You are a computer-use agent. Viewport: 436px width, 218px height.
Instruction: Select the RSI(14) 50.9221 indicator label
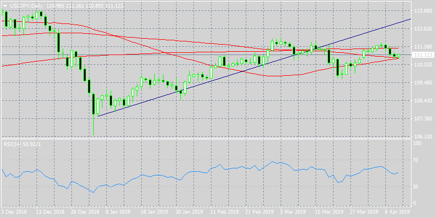tap(22, 144)
